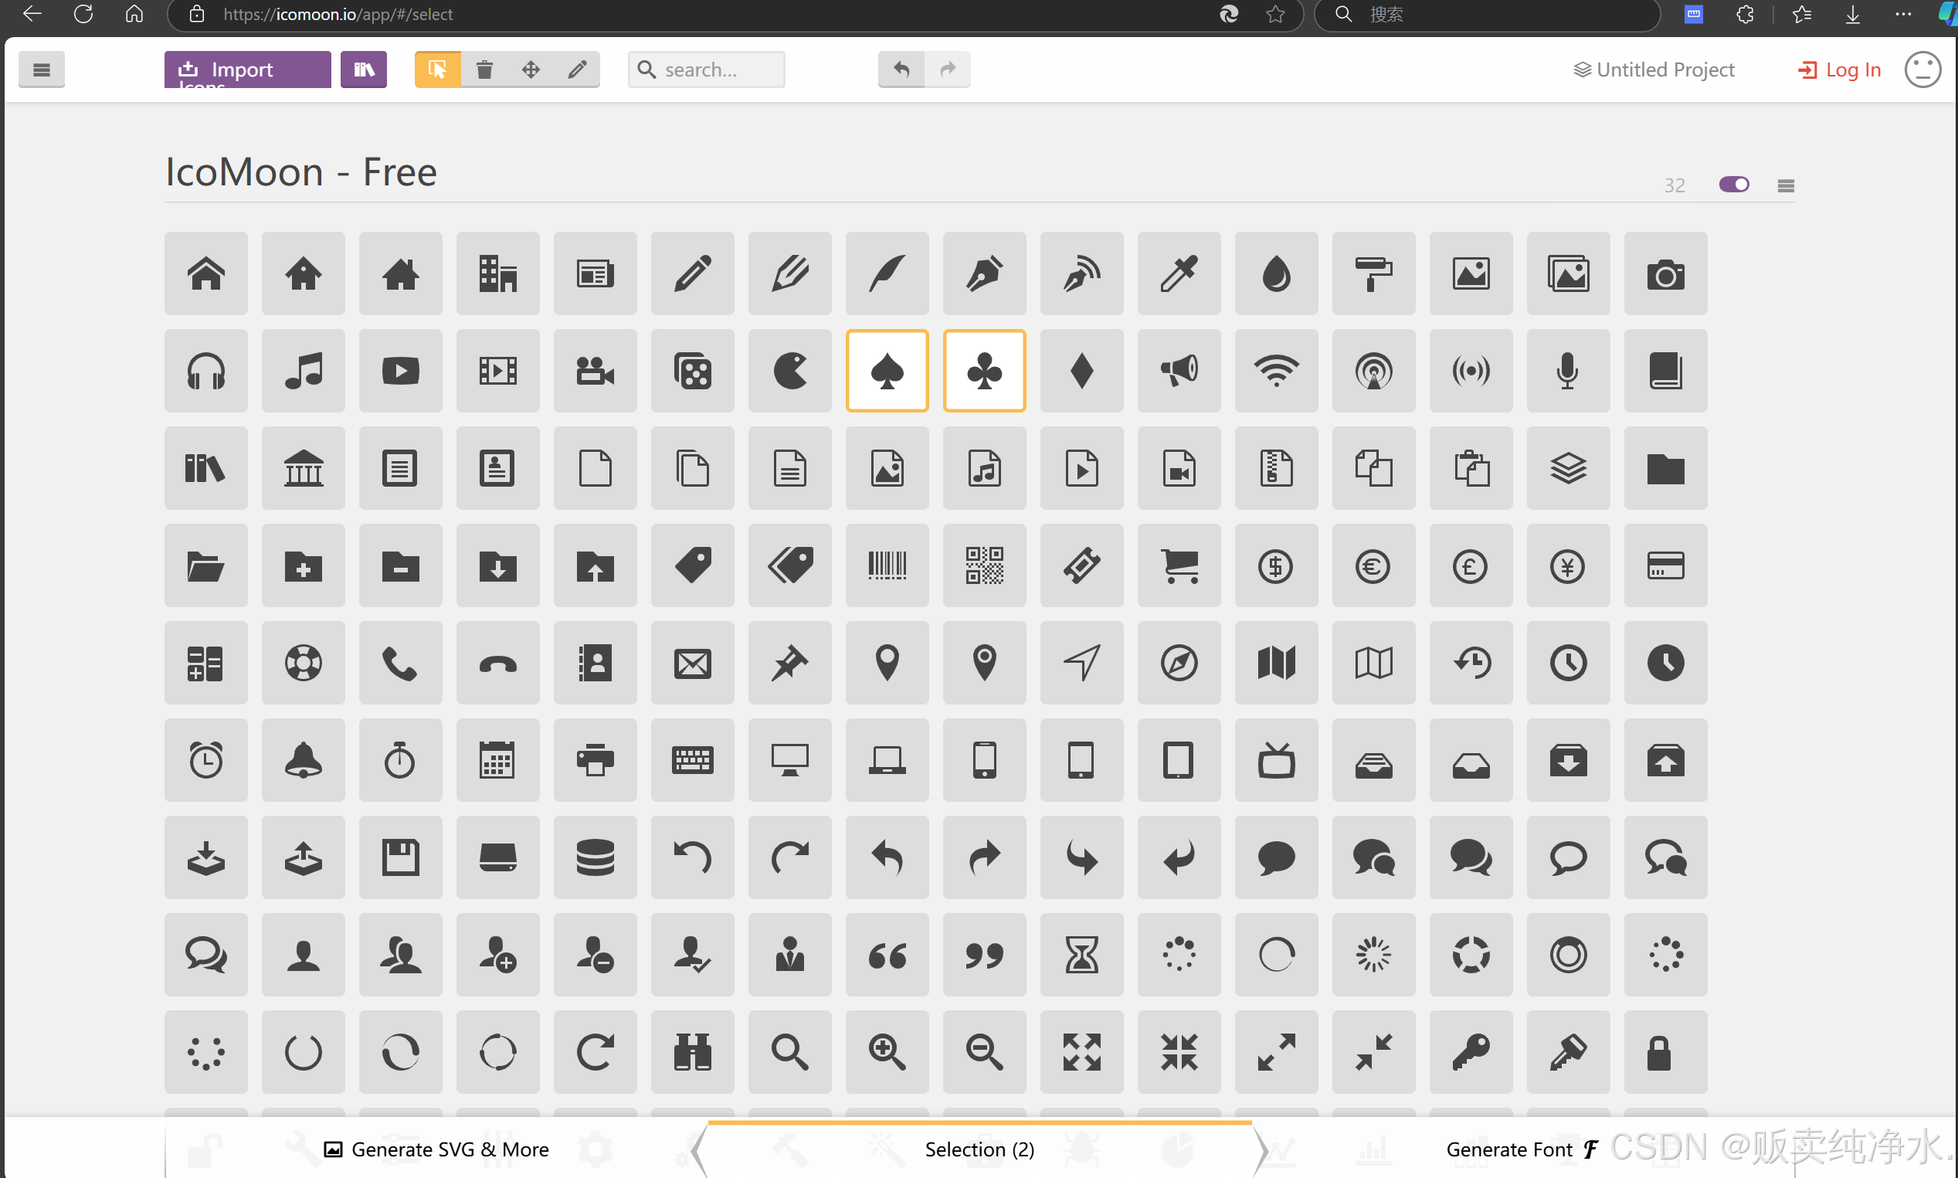The image size is (1958, 1178).
Task: Select the microphone icon
Action: 1568,371
